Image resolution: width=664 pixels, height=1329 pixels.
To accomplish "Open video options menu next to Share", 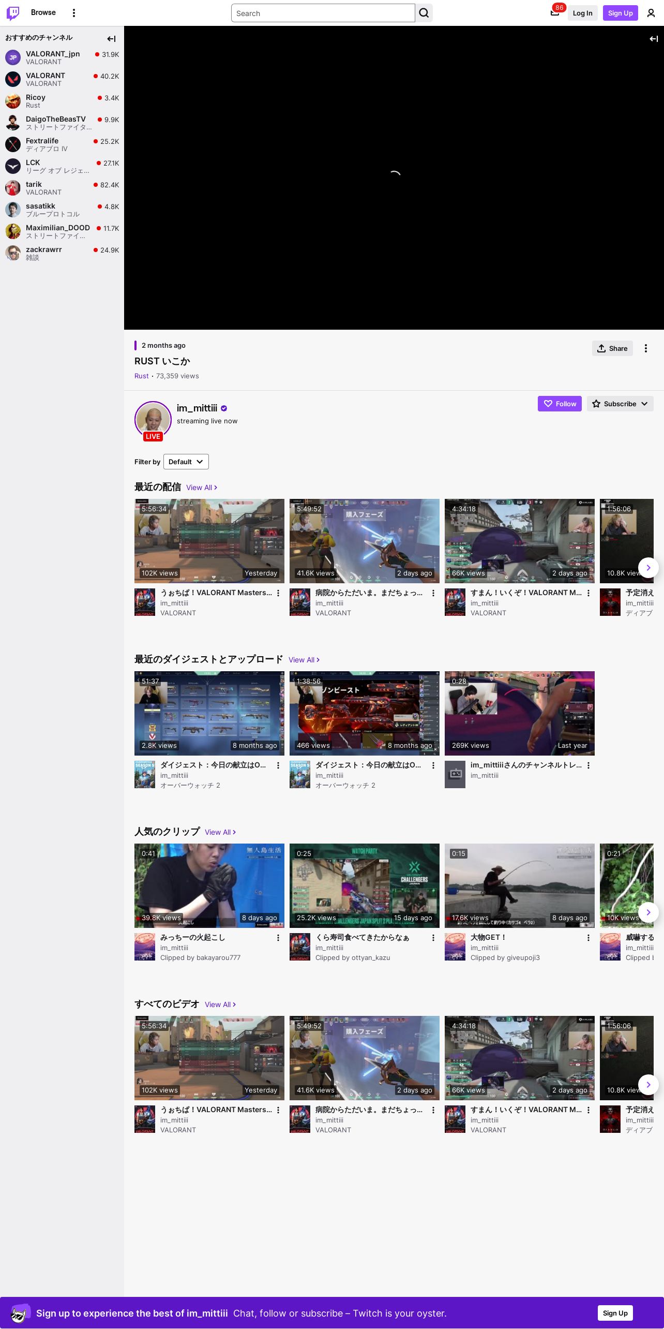I will 646,348.
